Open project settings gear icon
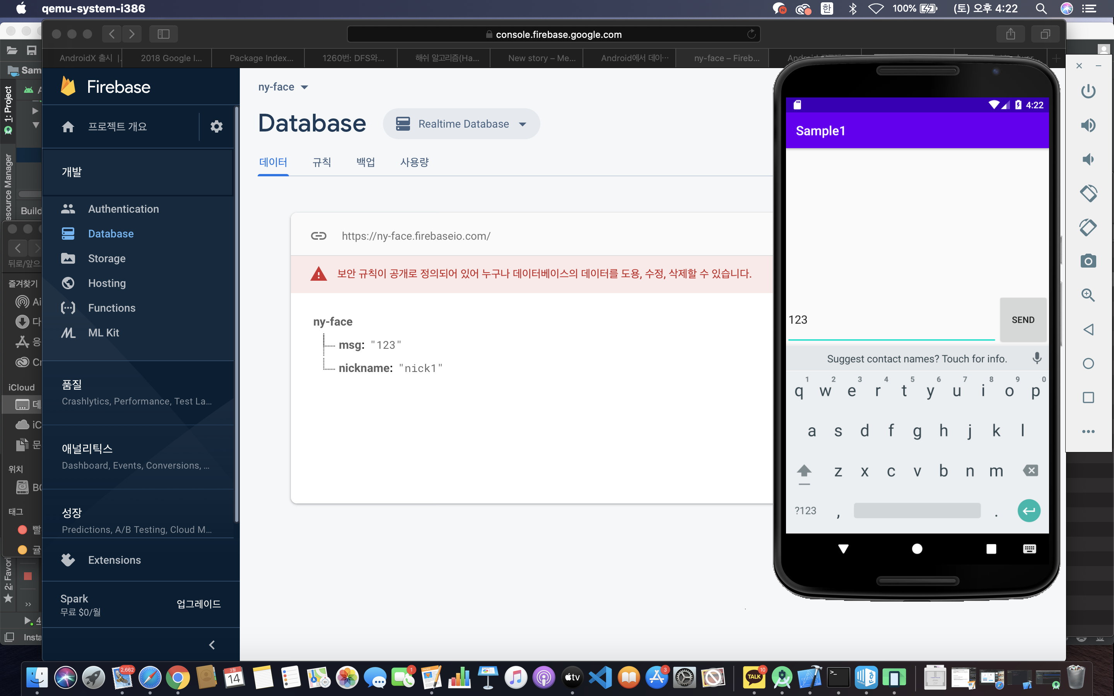 [x=216, y=126]
